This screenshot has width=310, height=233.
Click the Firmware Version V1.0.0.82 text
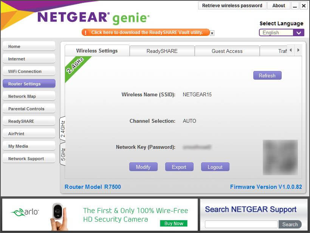pos(266,187)
